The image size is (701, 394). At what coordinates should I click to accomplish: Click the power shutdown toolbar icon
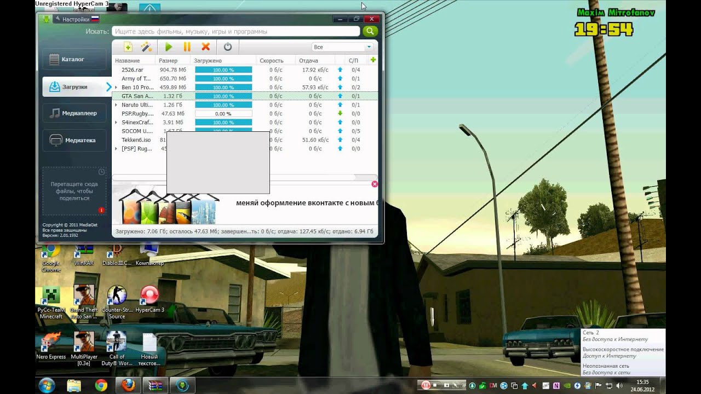[x=228, y=47]
